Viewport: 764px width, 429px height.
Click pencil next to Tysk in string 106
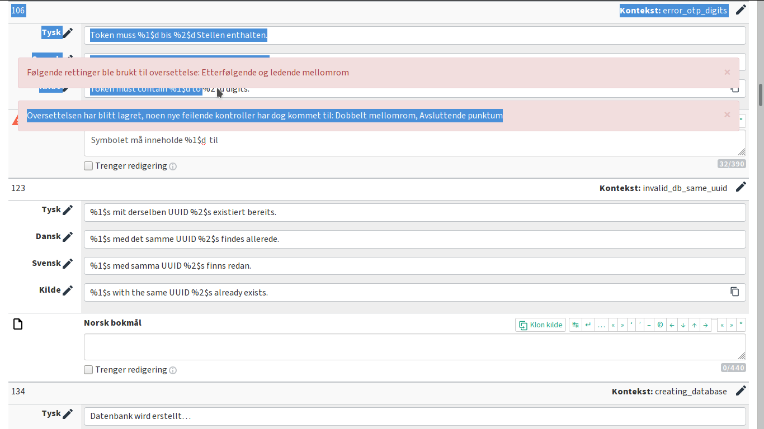pyautogui.click(x=67, y=33)
